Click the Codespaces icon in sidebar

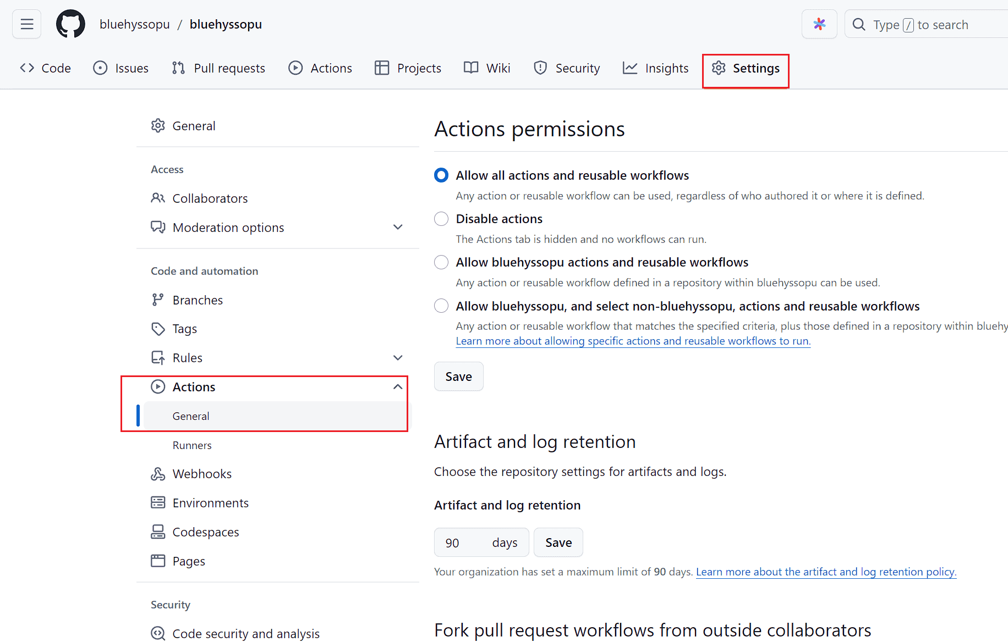pyautogui.click(x=158, y=532)
